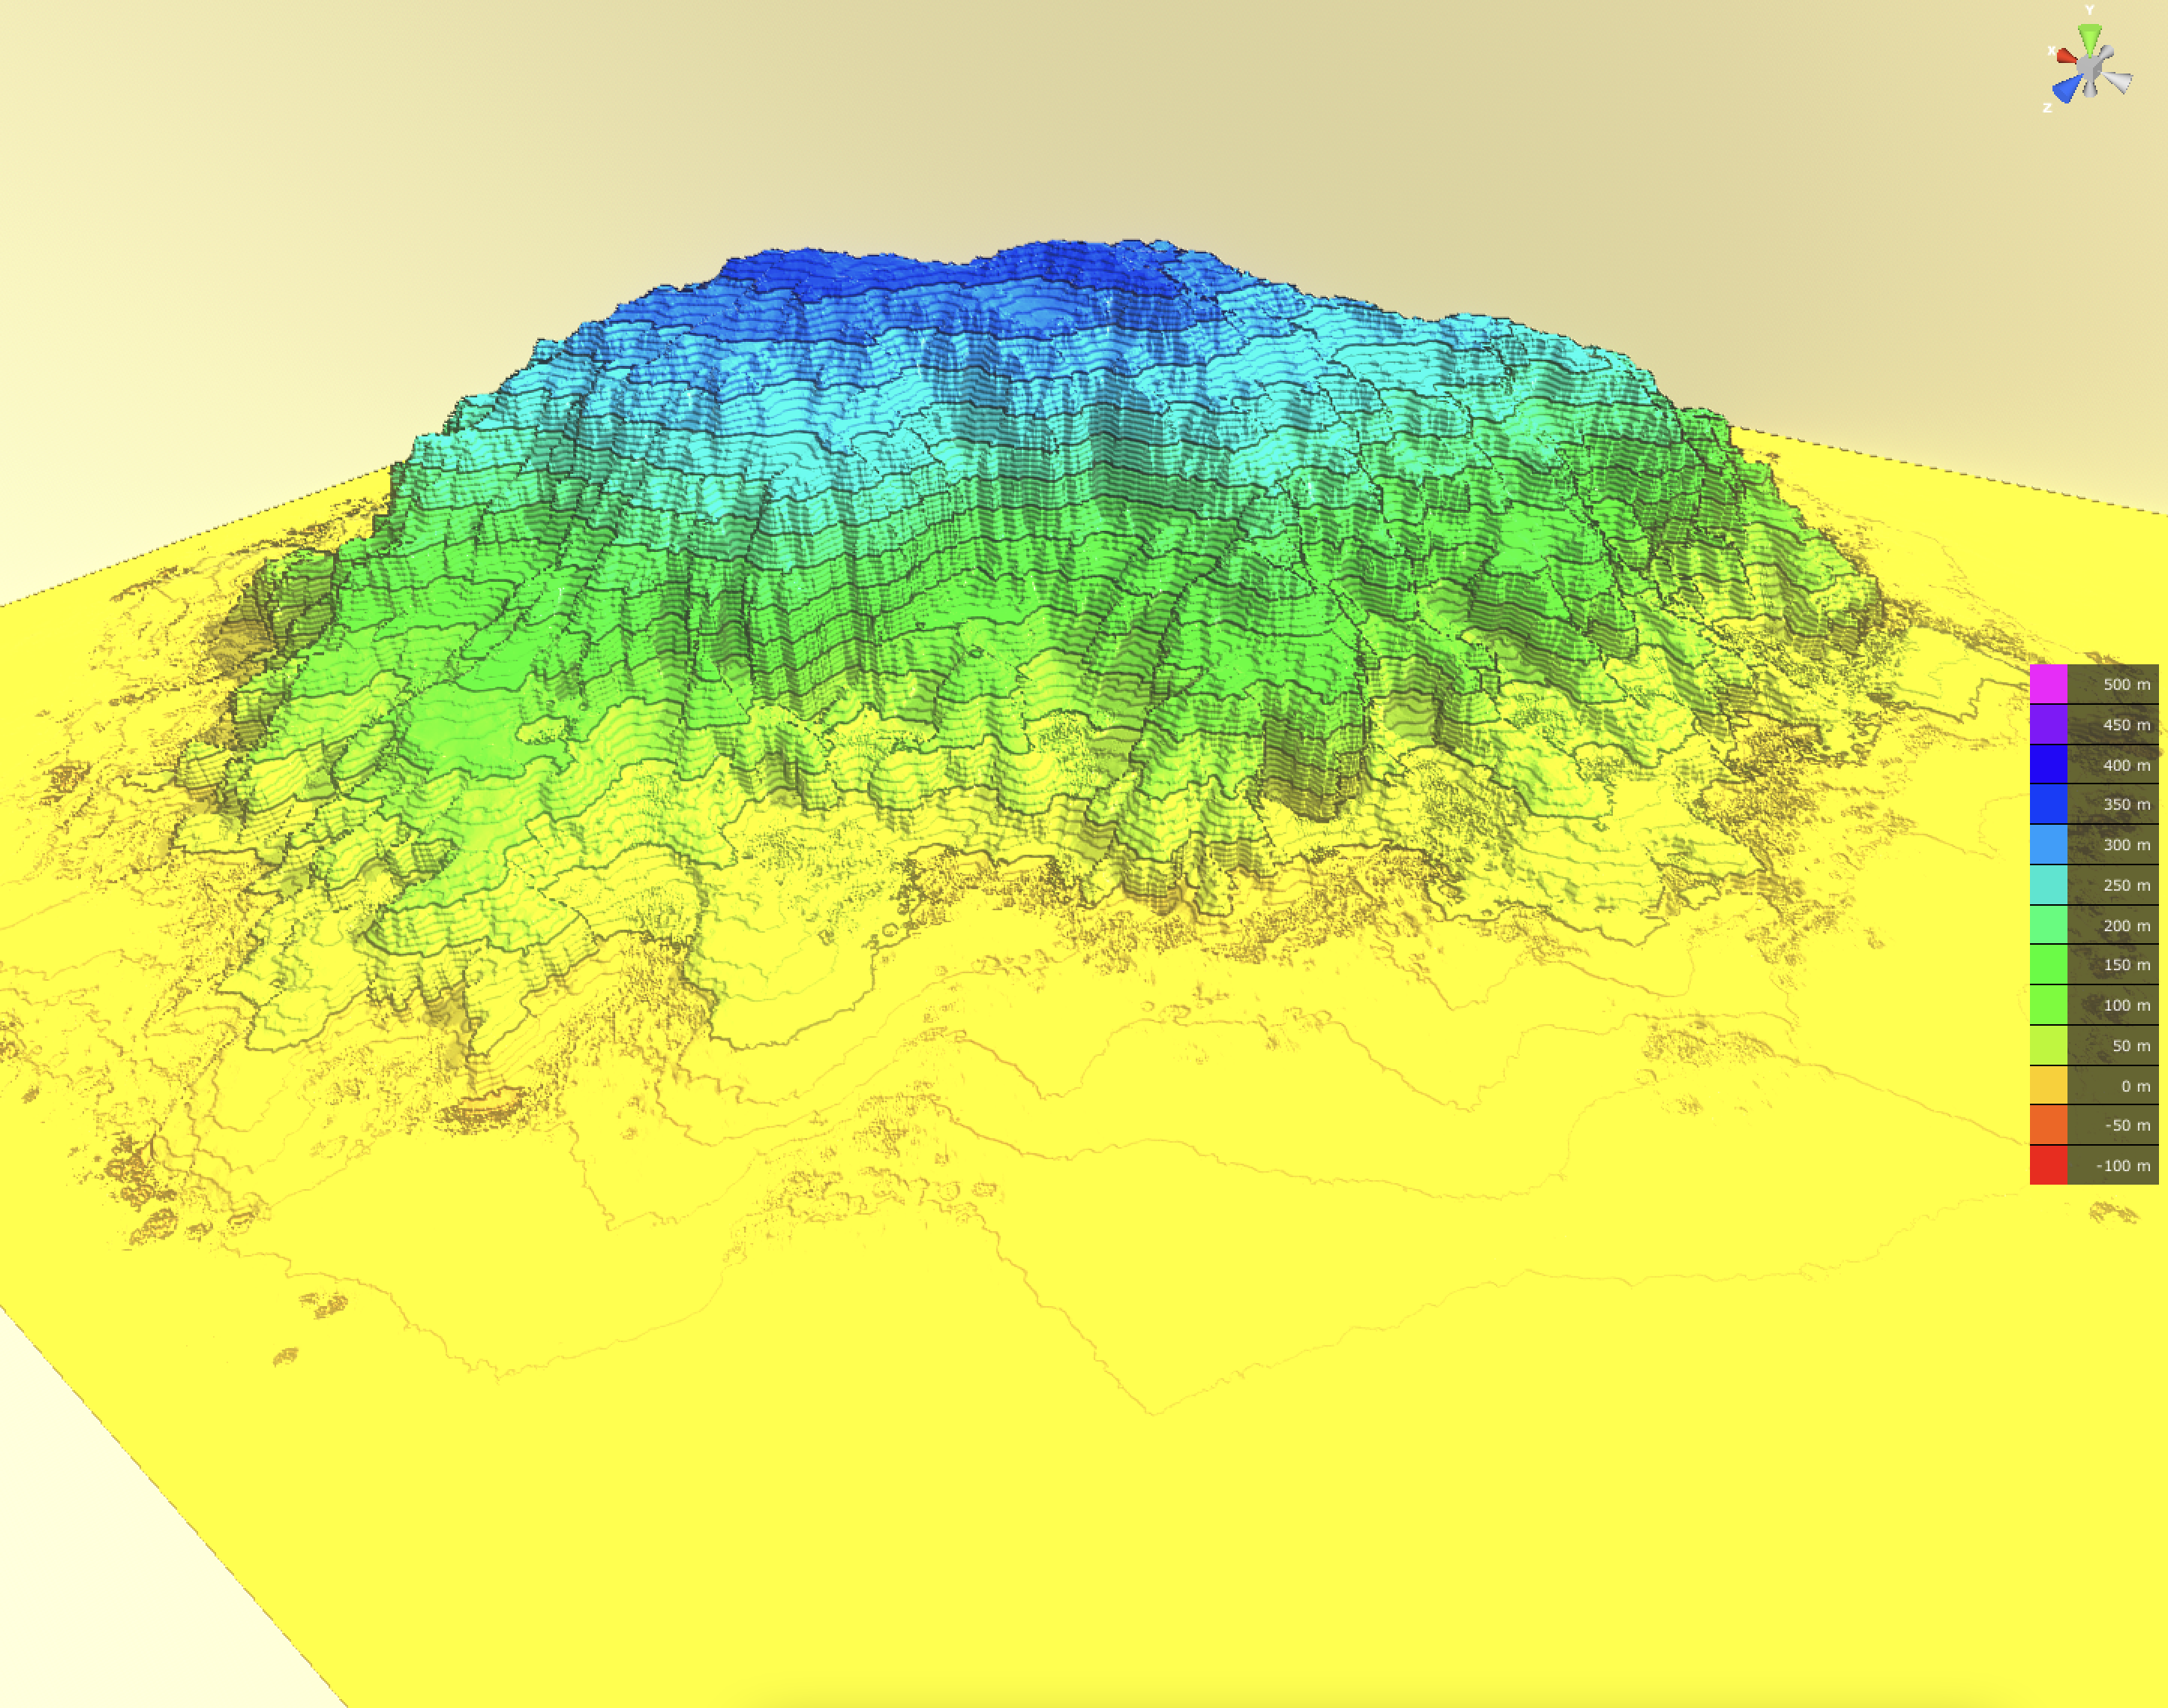The height and width of the screenshot is (1708, 2168).
Task: Click the red X axis cone on the gizmo
Action: 2067,56
